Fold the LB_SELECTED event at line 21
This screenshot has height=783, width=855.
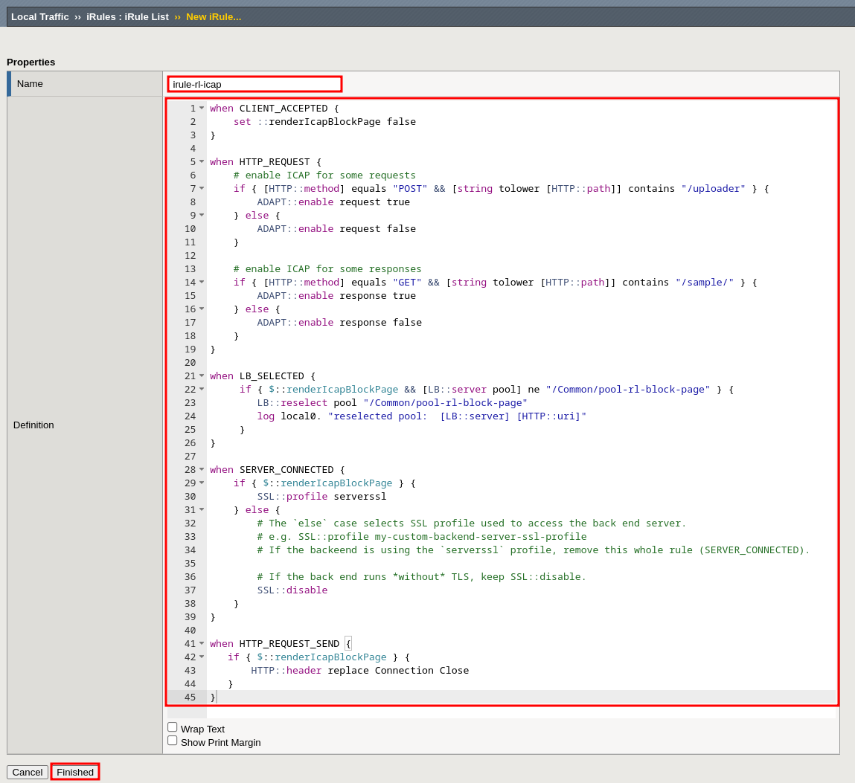[202, 376]
